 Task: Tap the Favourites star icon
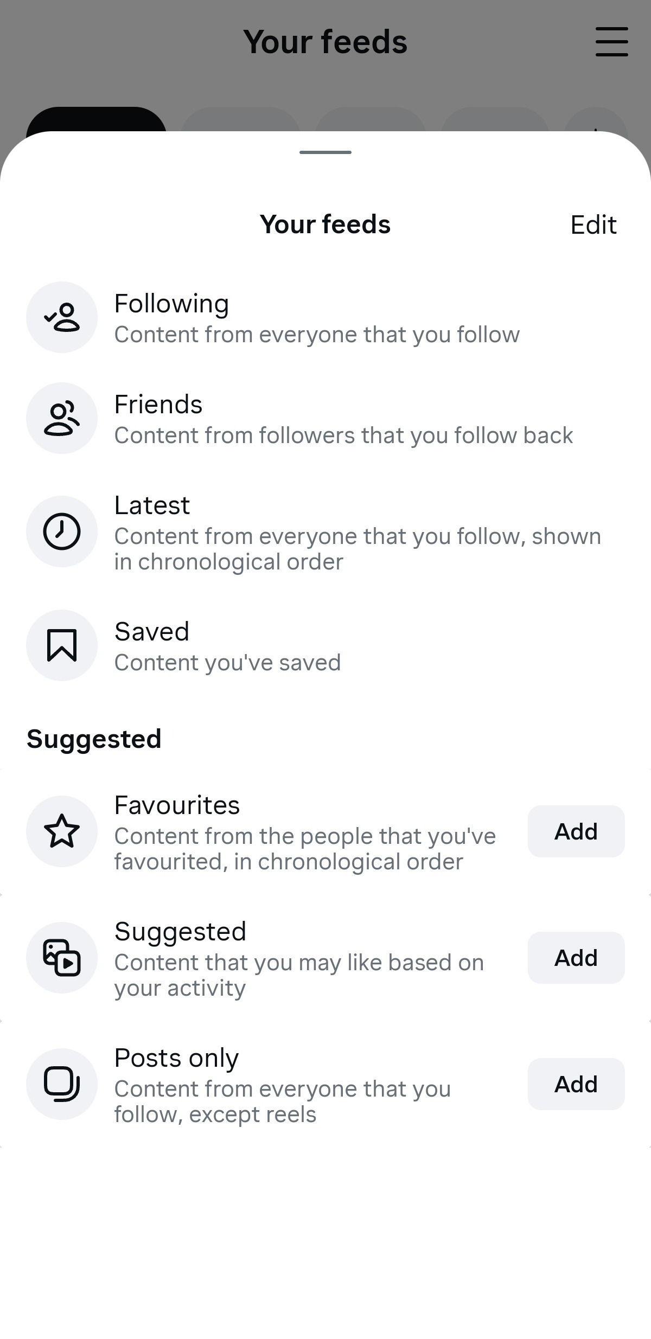coord(62,831)
